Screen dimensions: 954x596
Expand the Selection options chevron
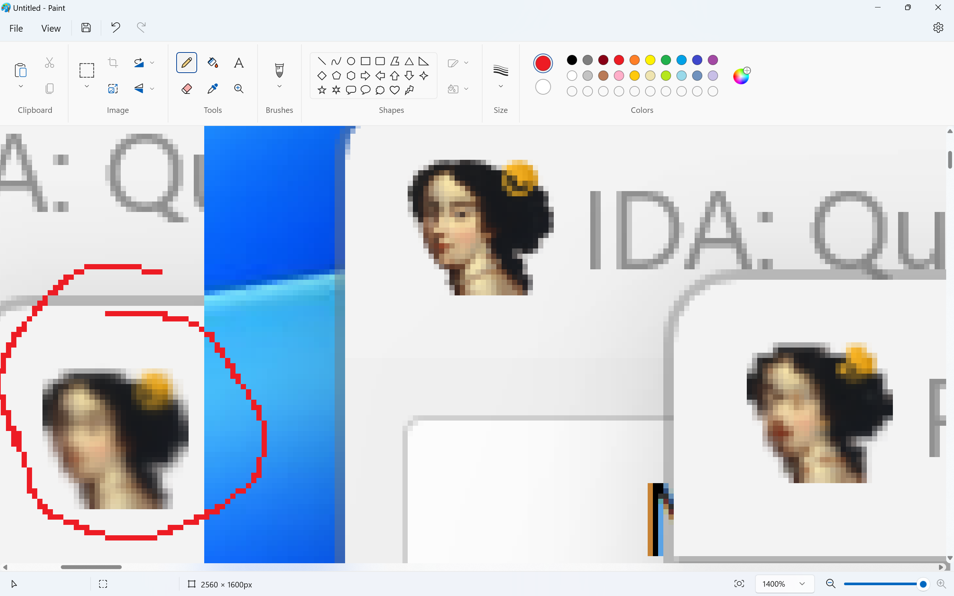coord(87,86)
